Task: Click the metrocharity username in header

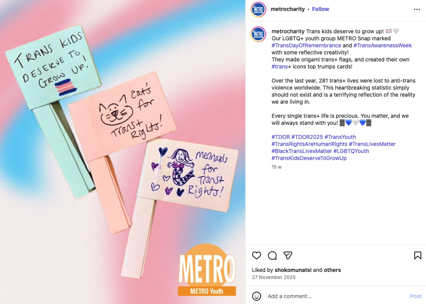Action: point(288,9)
